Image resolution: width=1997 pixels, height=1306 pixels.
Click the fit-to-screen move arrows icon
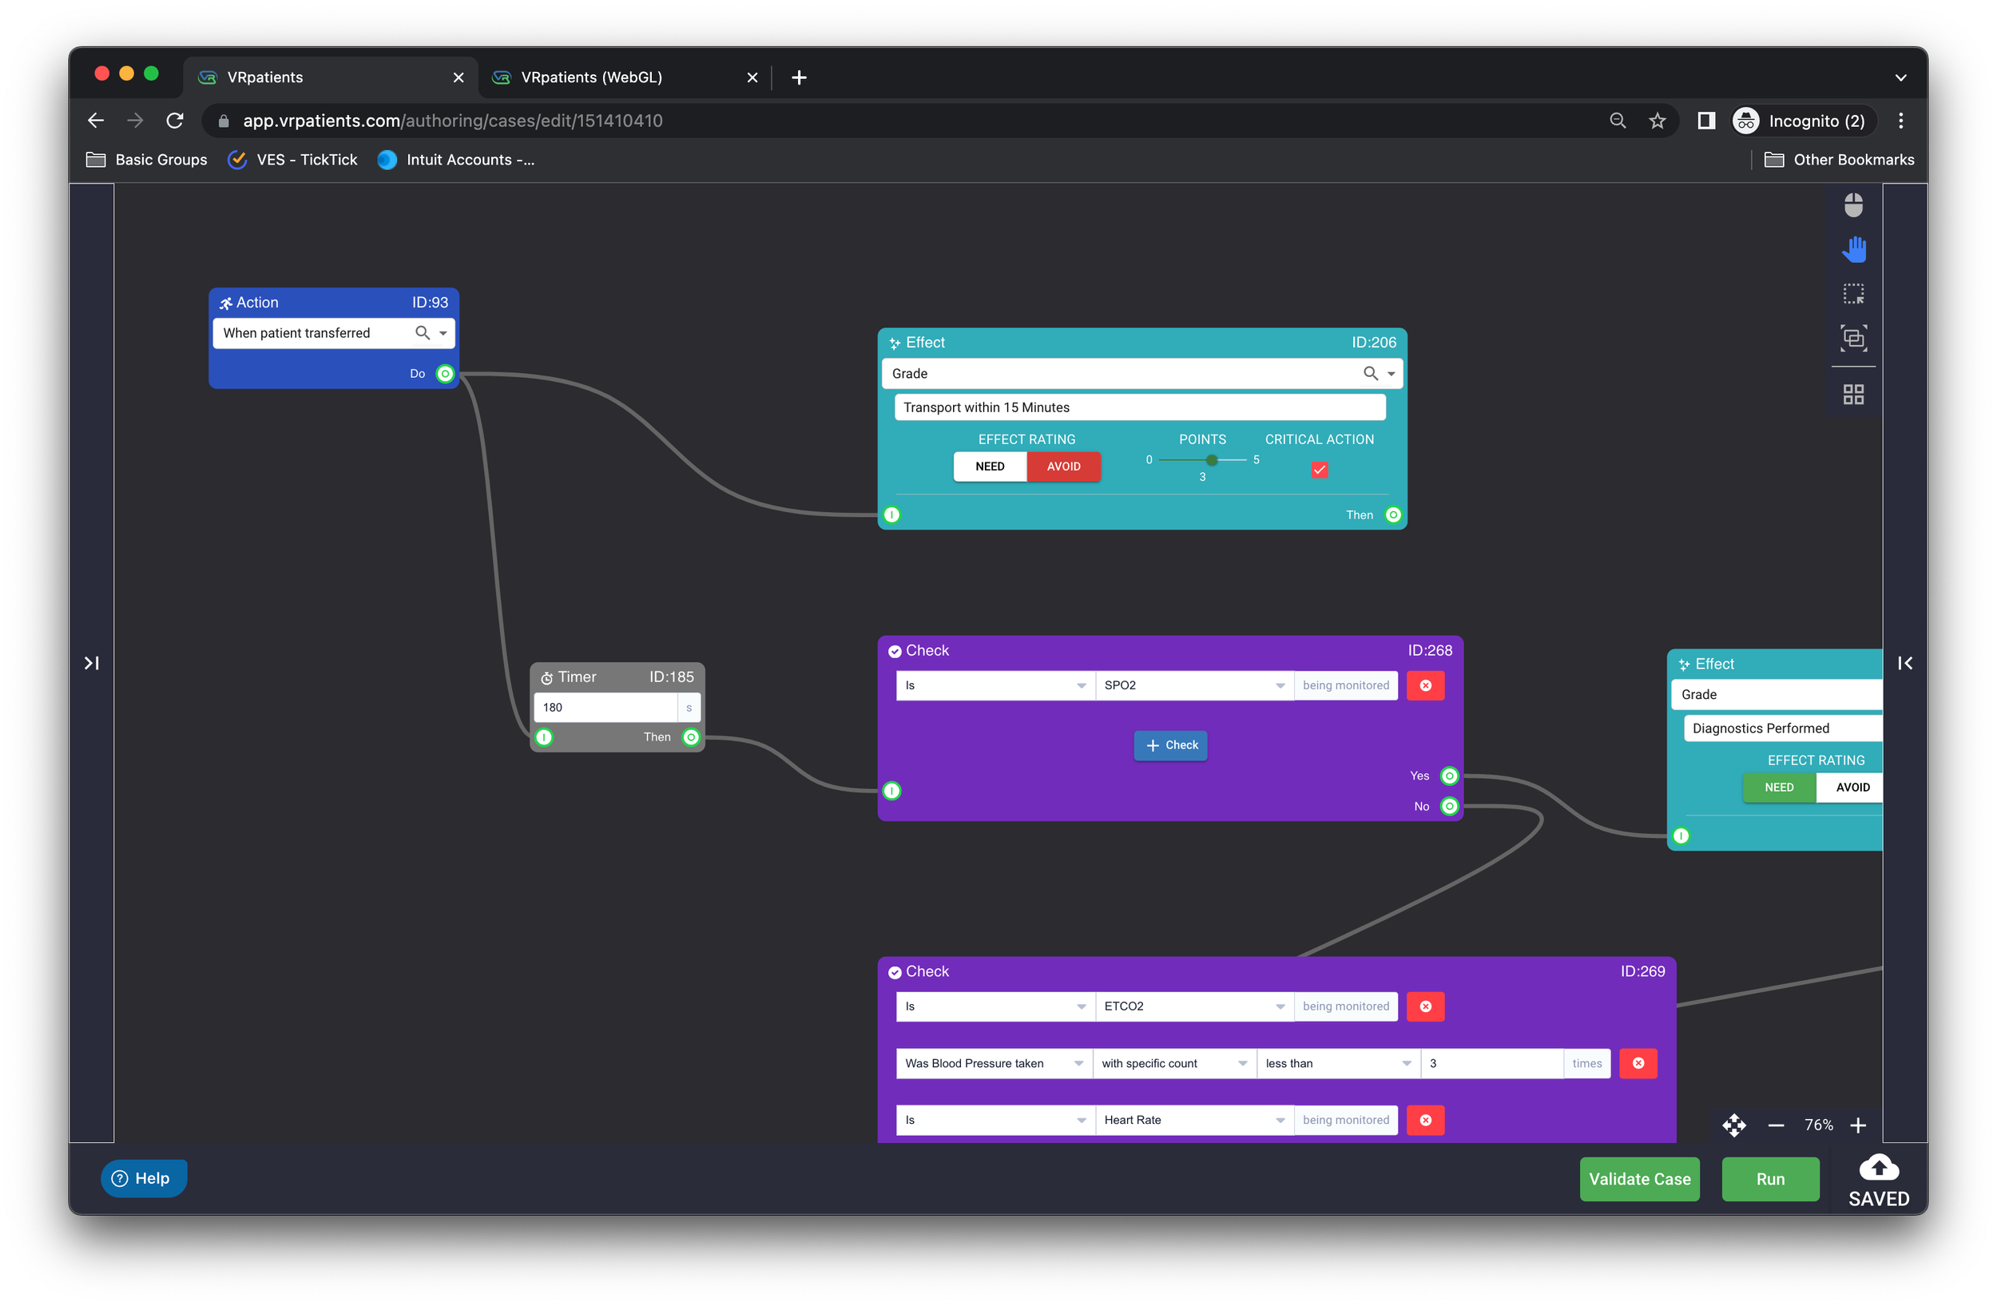coord(1733,1125)
